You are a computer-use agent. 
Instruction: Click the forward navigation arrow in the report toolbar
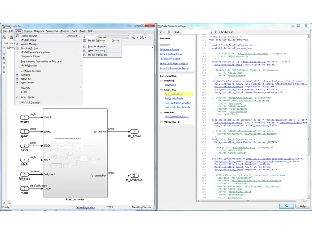(164, 32)
